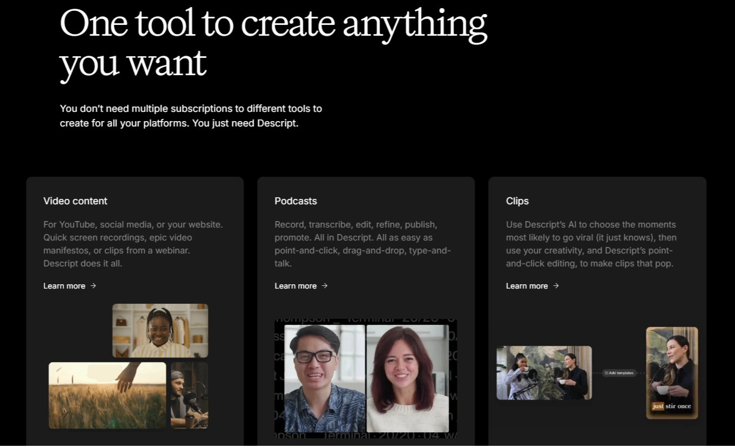Click the wide clip of two women with cups
This screenshot has width=735, height=448.
pyautogui.click(x=544, y=373)
